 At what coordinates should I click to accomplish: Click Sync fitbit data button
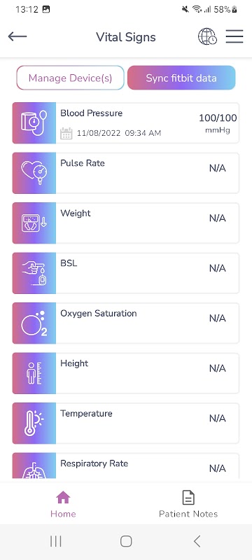181,78
